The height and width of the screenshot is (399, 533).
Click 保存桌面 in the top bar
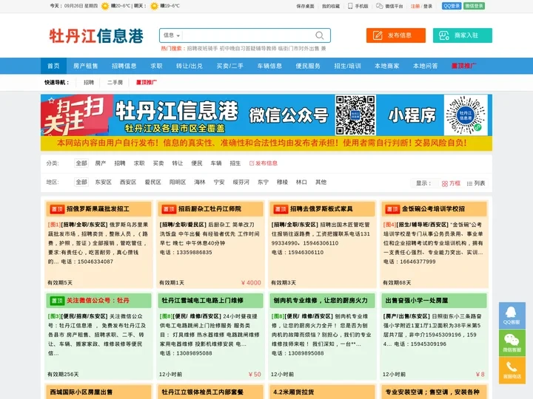tap(305, 6)
